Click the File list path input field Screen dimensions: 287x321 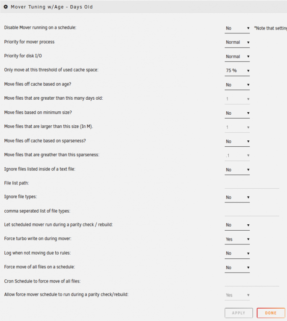(x=252, y=184)
